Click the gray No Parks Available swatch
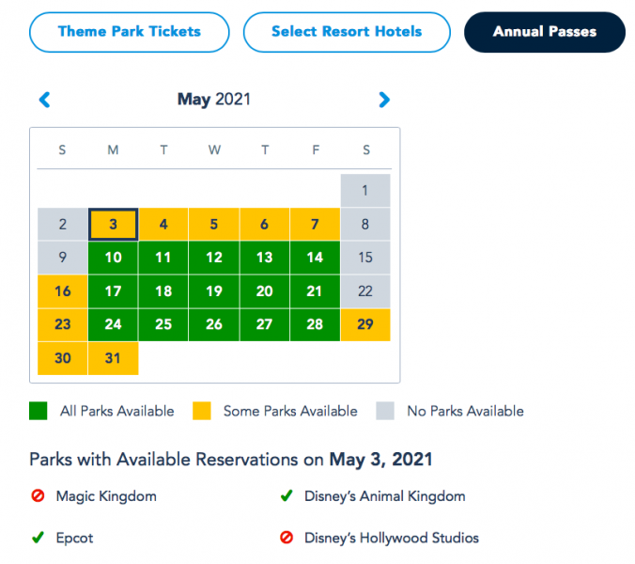Image resolution: width=635 pixels, height=564 pixels. click(x=384, y=411)
